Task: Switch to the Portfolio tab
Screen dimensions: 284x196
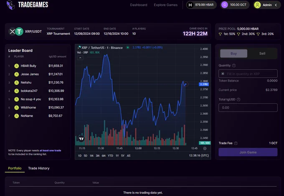Action: coord(15,168)
